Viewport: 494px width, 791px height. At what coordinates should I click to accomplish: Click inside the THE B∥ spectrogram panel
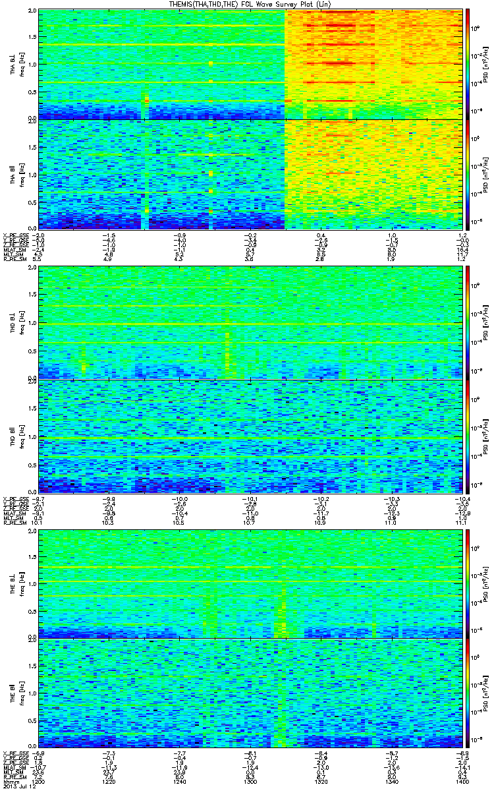click(x=249, y=693)
